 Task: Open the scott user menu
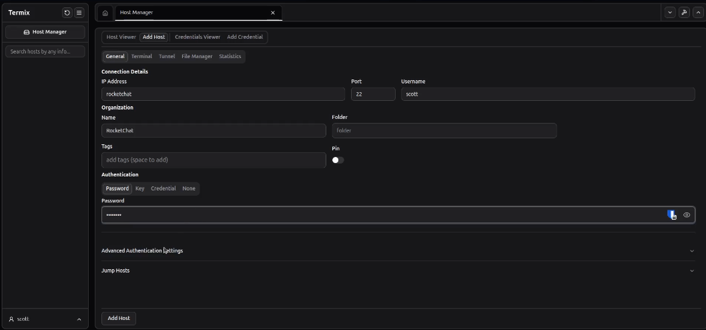coord(45,319)
